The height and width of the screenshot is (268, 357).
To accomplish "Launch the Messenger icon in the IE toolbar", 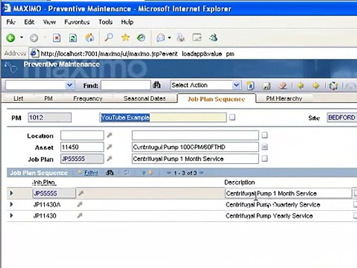I will click(213, 38).
